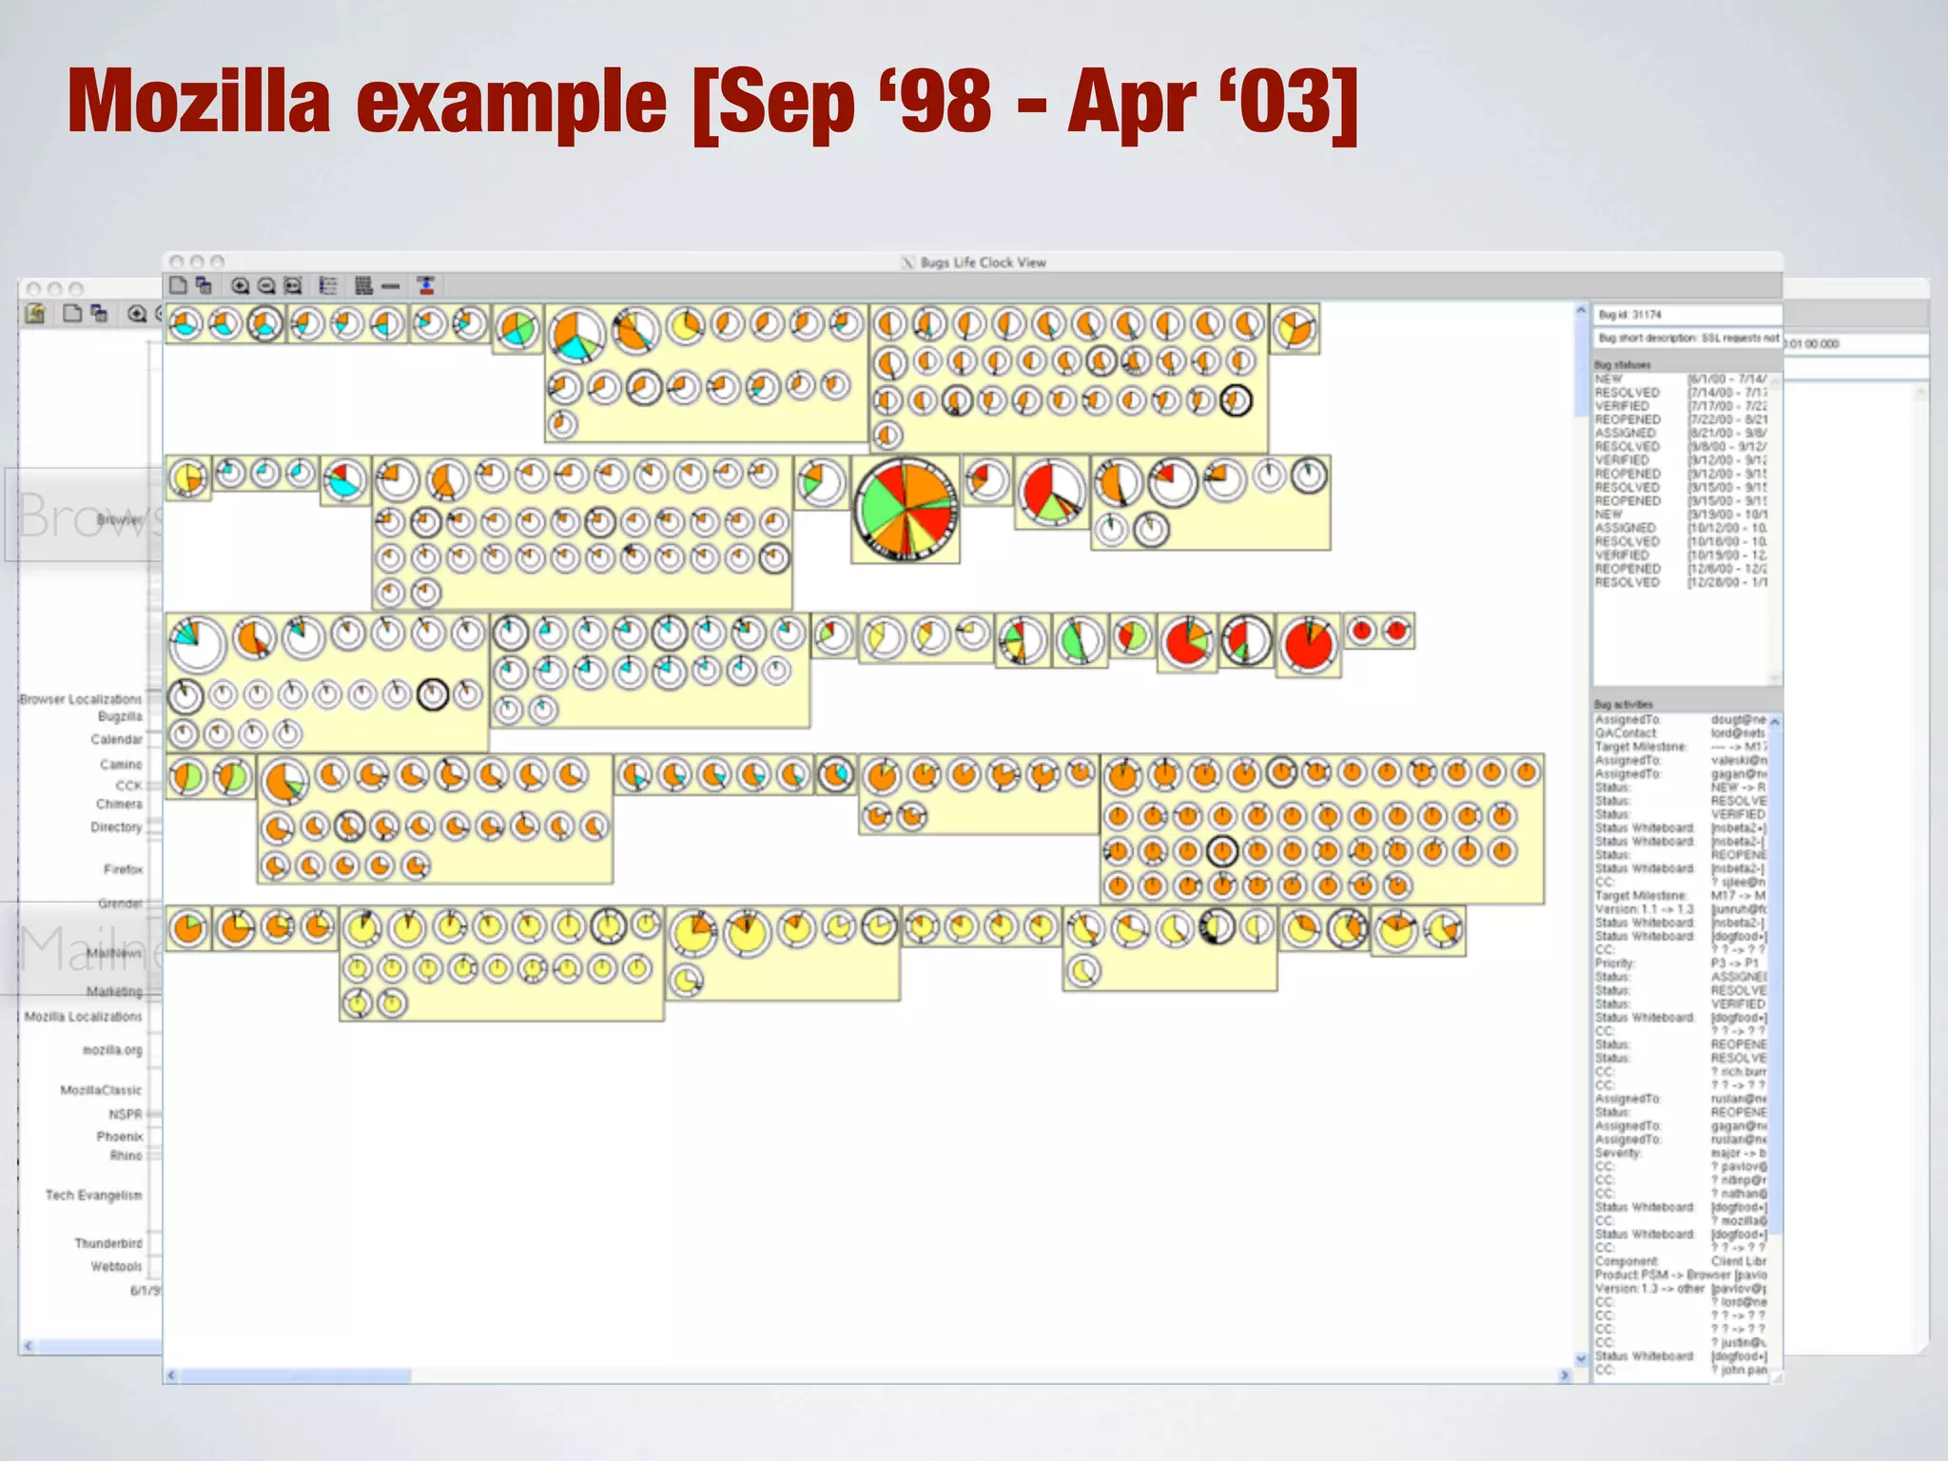Click the scroll up arrow of Bug statuses list

(1774, 380)
